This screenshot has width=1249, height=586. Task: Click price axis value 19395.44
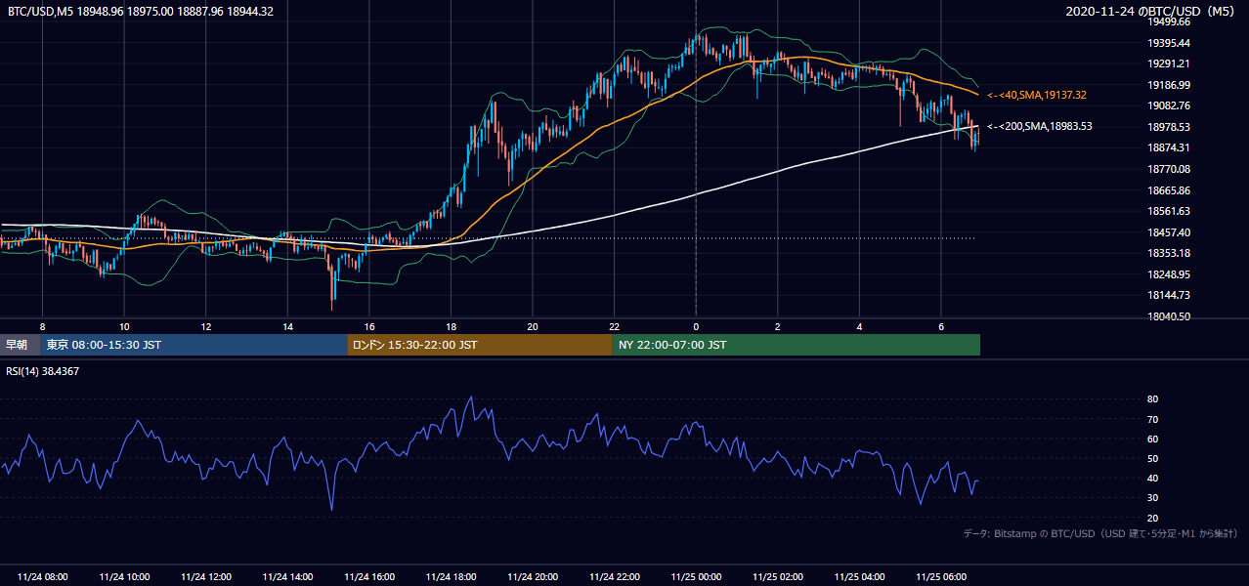pyautogui.click(x=1170, y=43)
